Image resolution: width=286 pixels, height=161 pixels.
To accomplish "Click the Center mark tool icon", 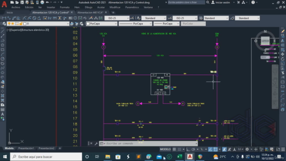I will (x=75, y=18).
